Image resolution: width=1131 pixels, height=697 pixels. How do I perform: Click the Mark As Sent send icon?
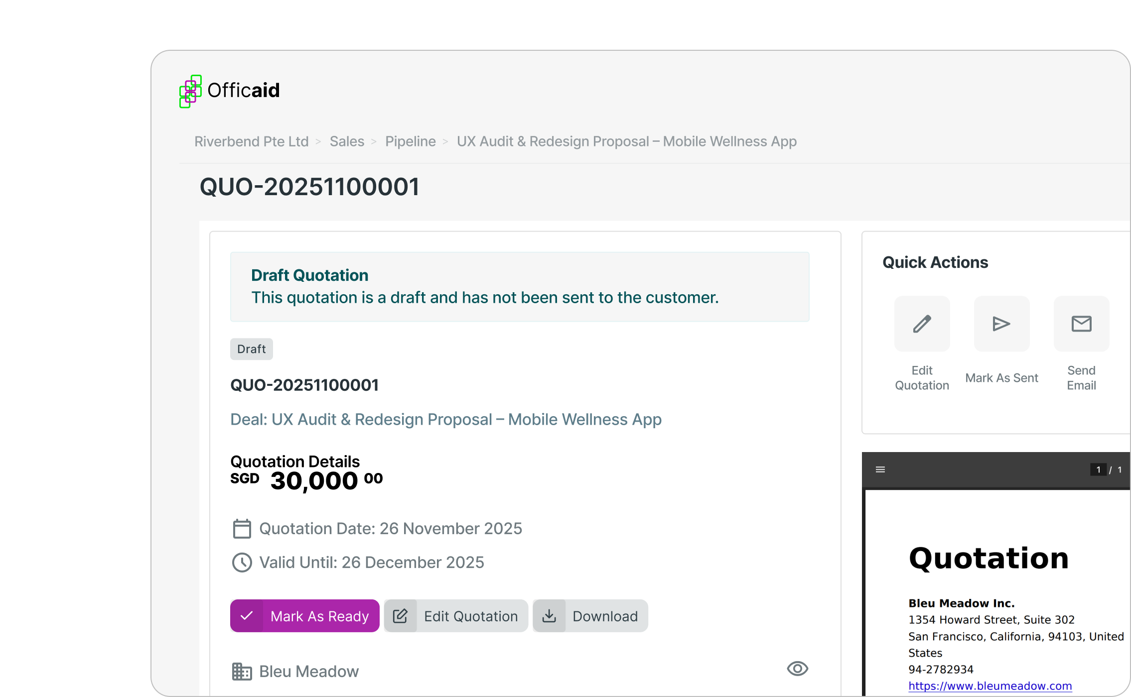coord(1001,324)
